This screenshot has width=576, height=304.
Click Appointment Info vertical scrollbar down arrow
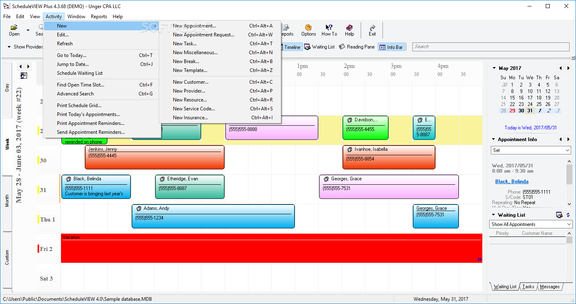[x=569, y=204]
